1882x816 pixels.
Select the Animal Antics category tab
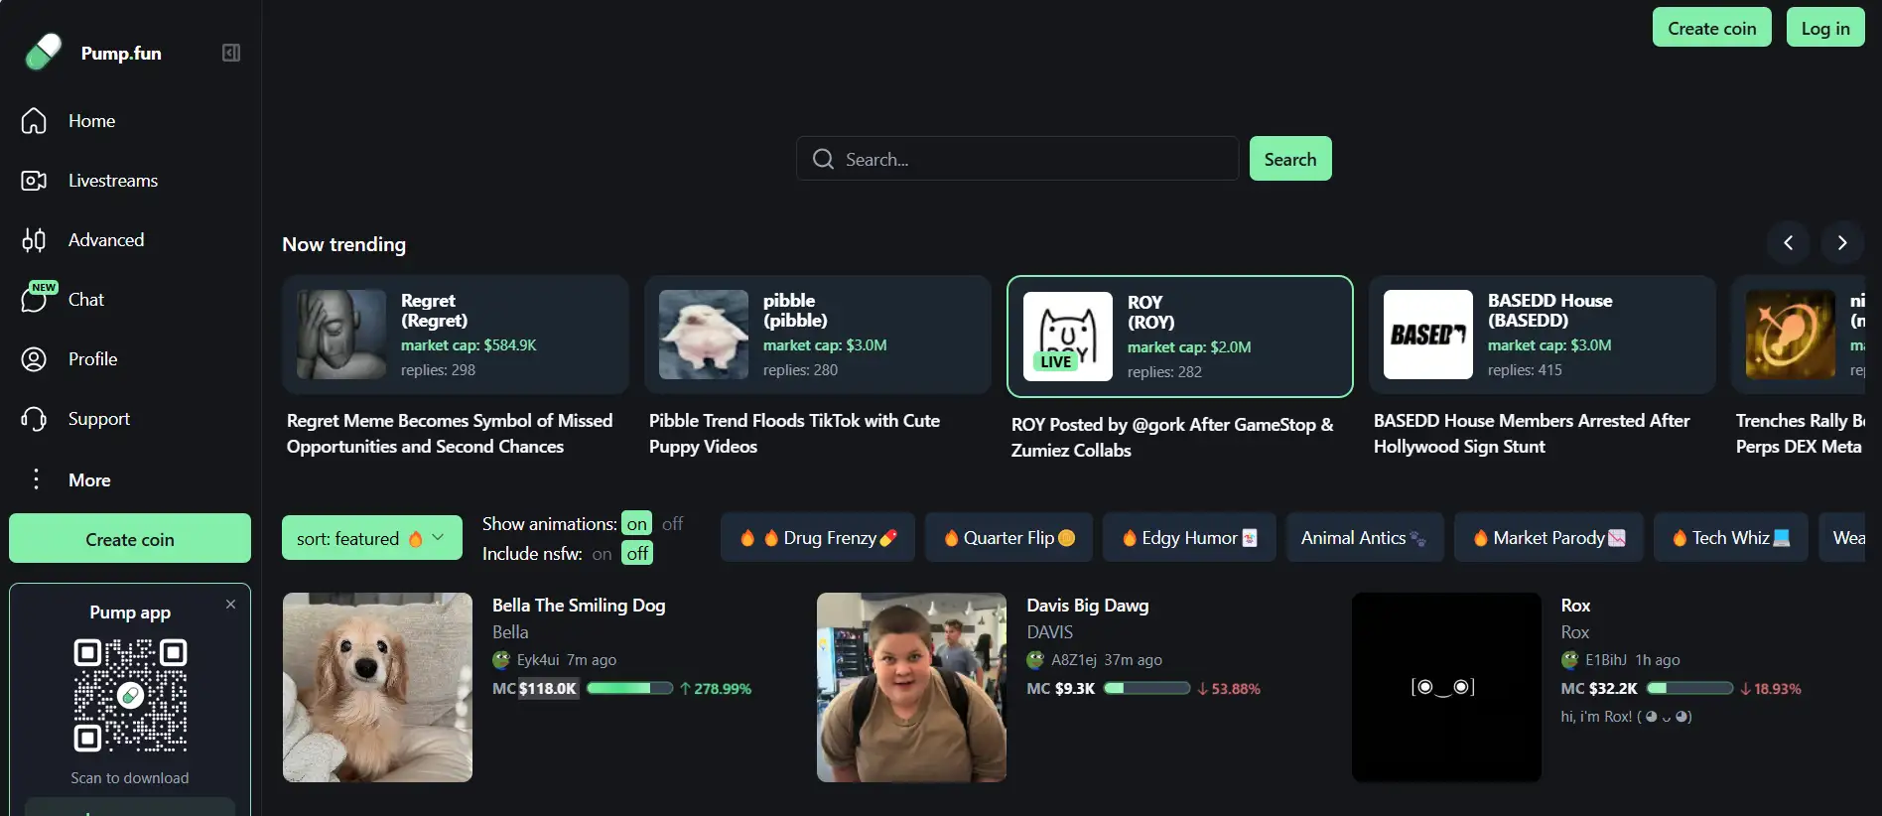(x=1364, y=538)
